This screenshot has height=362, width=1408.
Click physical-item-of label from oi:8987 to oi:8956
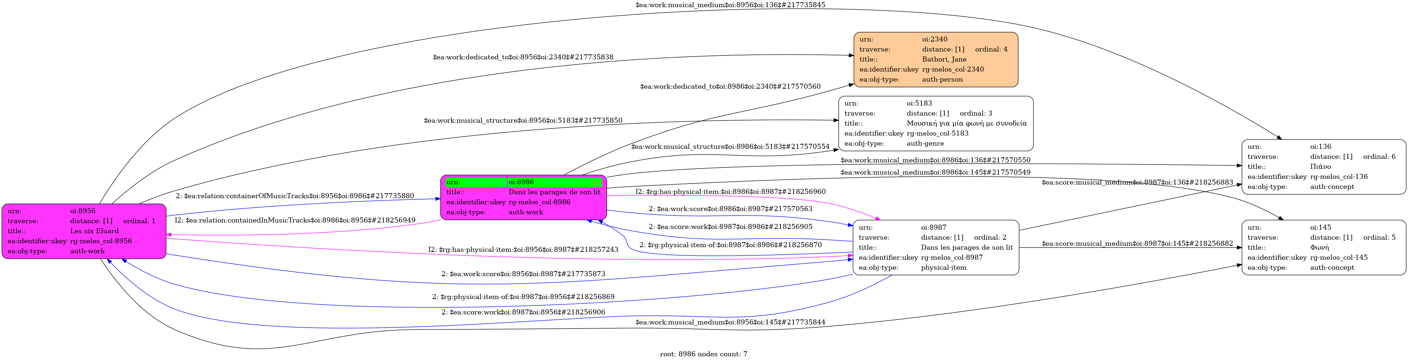point(523,297)
